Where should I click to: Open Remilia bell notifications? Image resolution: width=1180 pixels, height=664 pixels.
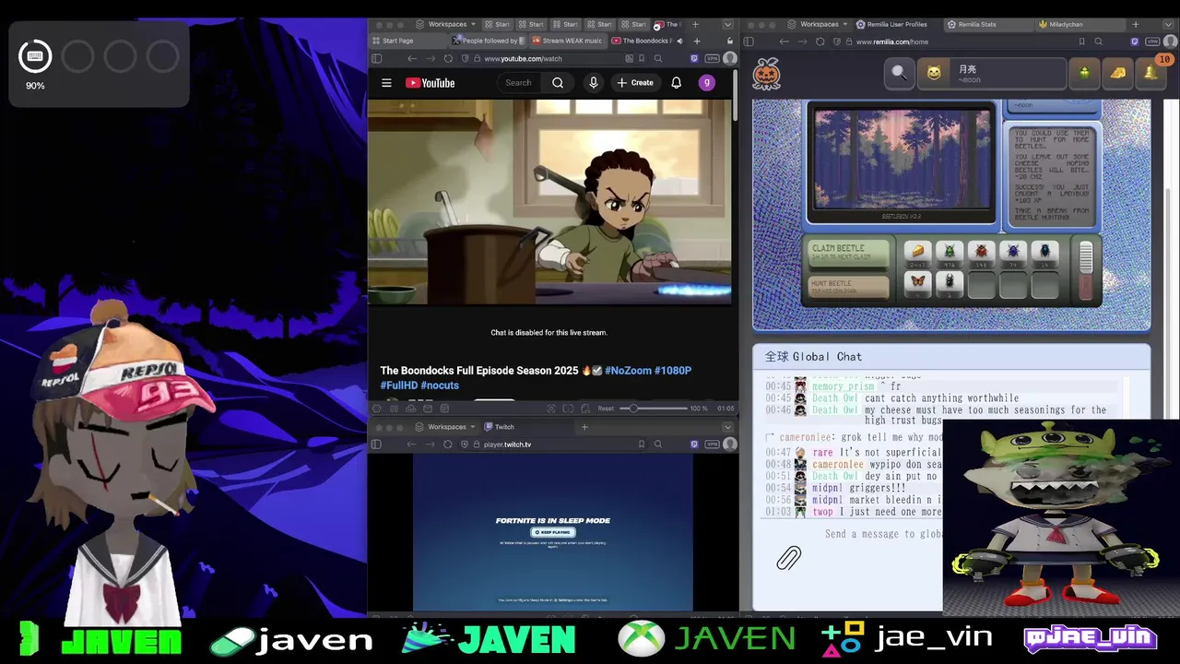[1150, 73]
